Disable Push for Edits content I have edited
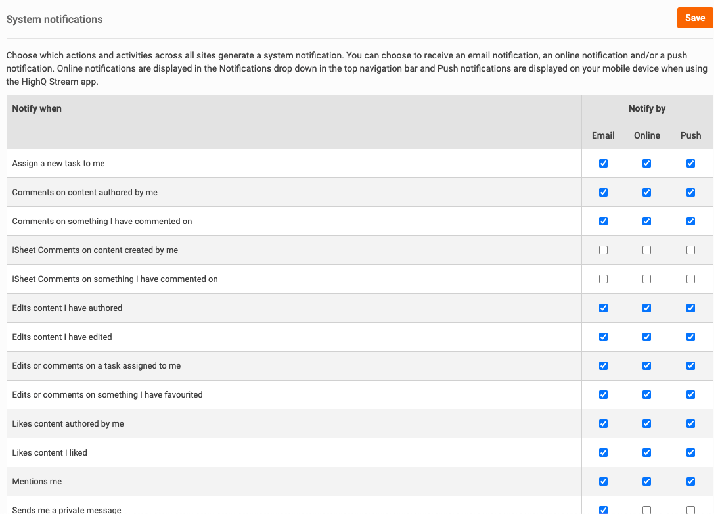 pos(690,337)
